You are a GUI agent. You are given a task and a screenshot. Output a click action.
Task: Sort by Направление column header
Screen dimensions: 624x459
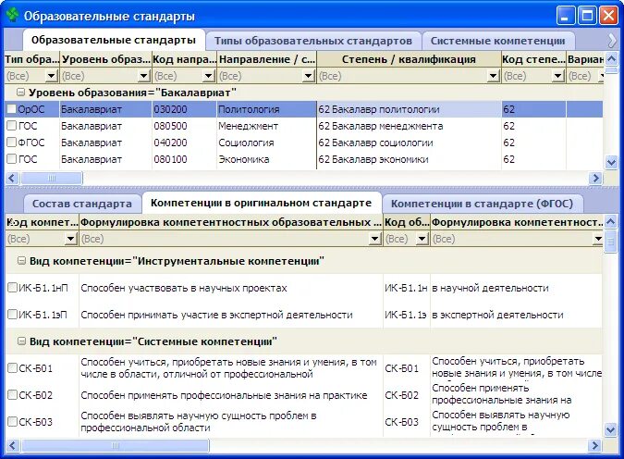click(266, 59)
